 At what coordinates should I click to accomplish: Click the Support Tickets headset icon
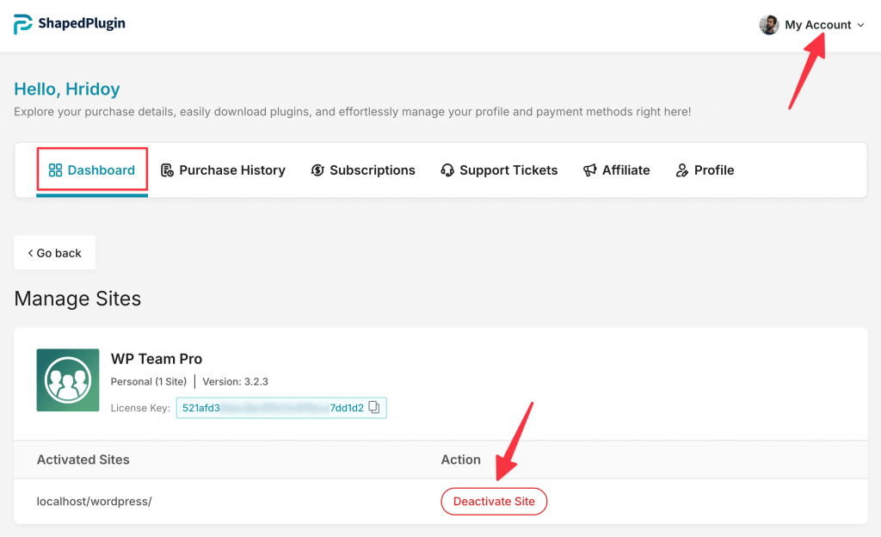point(447,170)
